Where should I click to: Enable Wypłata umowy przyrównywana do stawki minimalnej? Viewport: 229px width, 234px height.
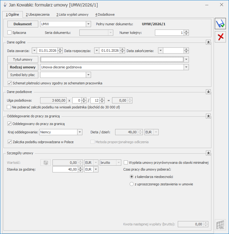point(126,162)
